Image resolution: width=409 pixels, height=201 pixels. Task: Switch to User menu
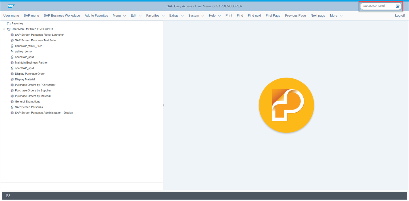point(11,16)
